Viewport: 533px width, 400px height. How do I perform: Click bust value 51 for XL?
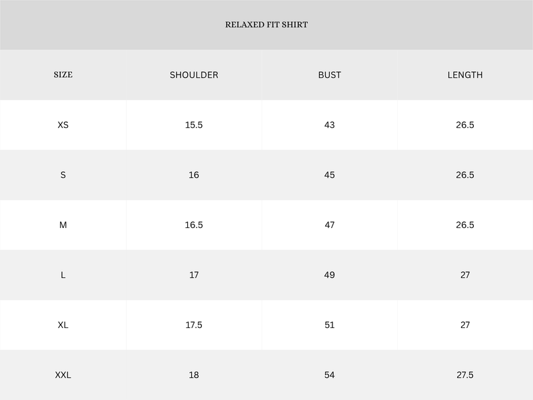[329, 325]
